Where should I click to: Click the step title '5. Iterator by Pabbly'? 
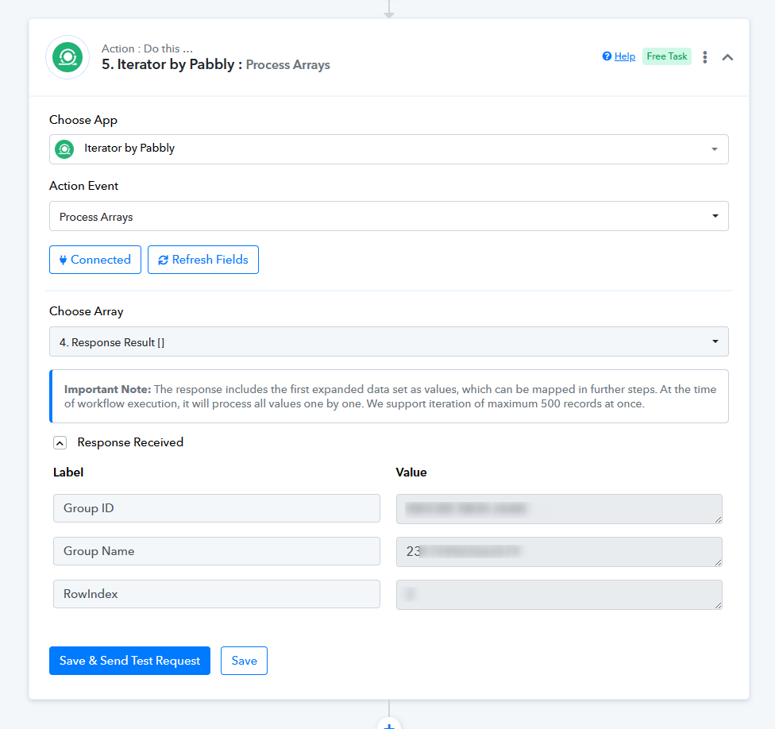(x=168, y=64)
